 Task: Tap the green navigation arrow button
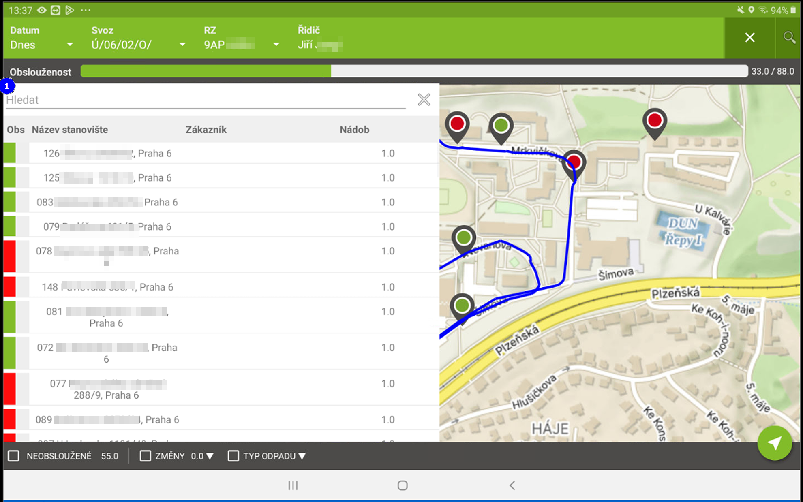tap(774, 443)
